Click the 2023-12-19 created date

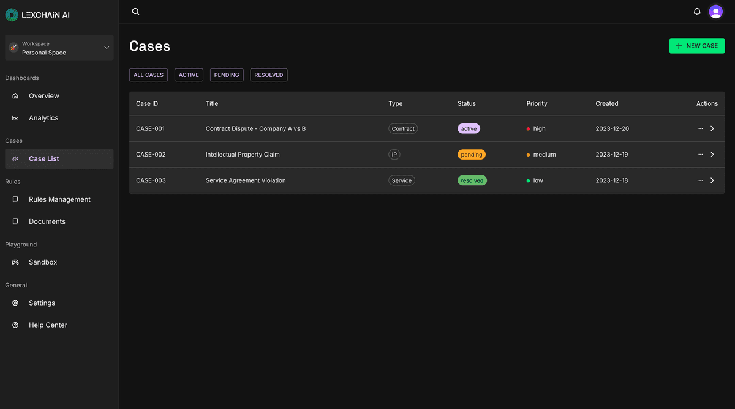coord(612,155)
